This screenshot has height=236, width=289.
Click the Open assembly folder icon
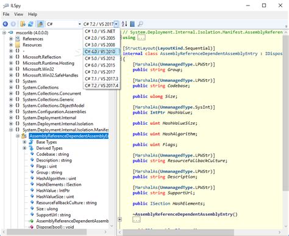coord(23,24)
